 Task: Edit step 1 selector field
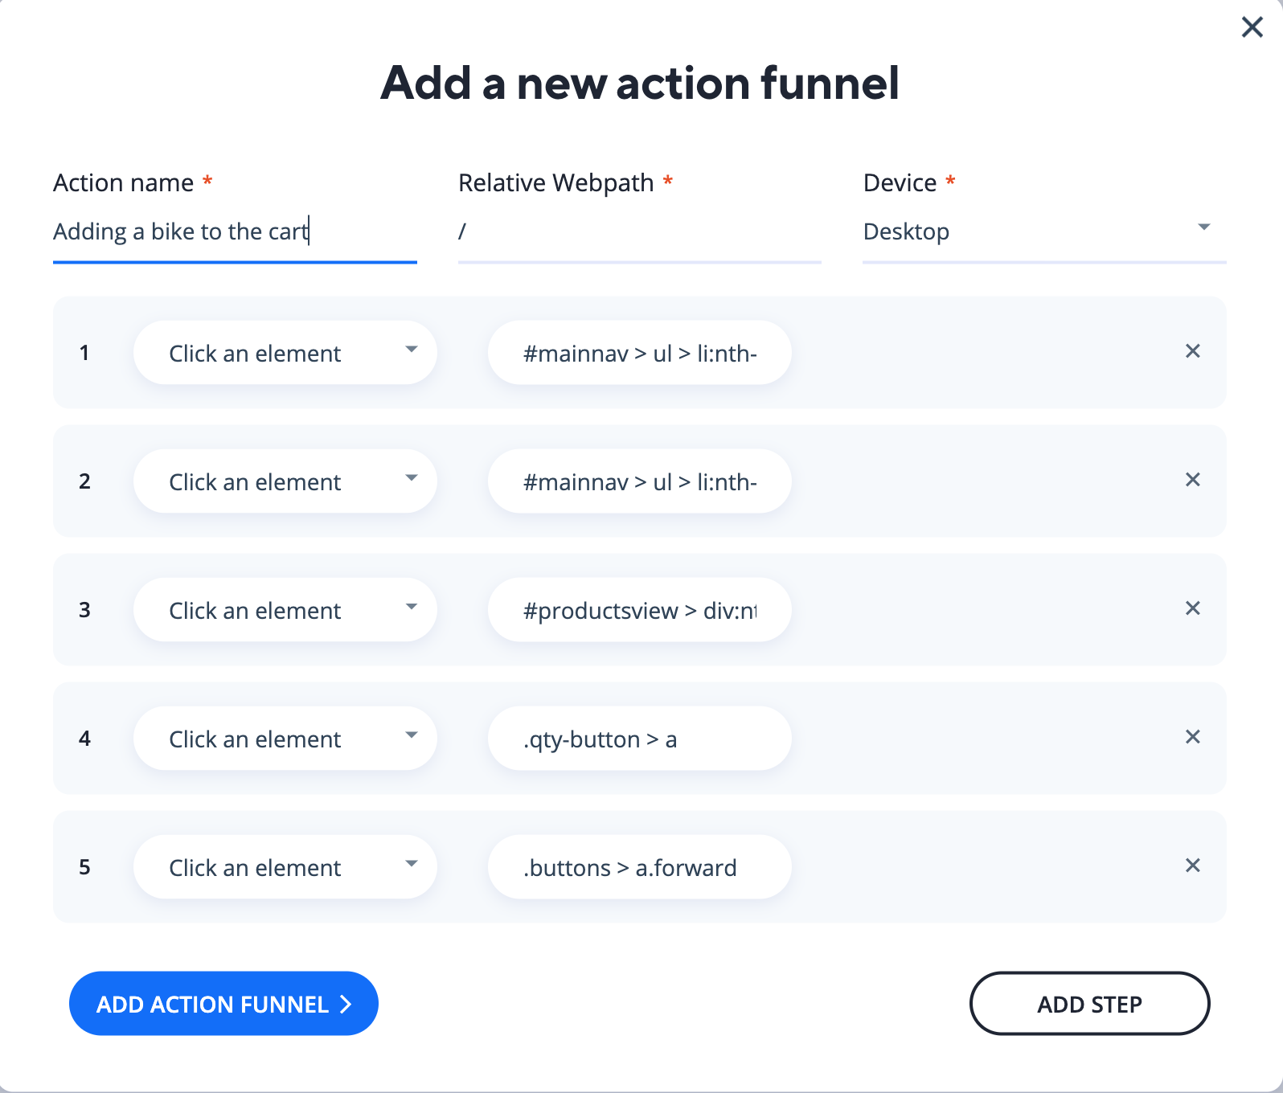coord(640,353)
